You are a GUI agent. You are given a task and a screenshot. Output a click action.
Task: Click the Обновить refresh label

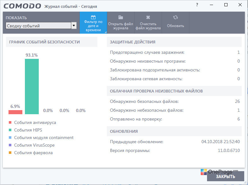click(x=176, y=26)
